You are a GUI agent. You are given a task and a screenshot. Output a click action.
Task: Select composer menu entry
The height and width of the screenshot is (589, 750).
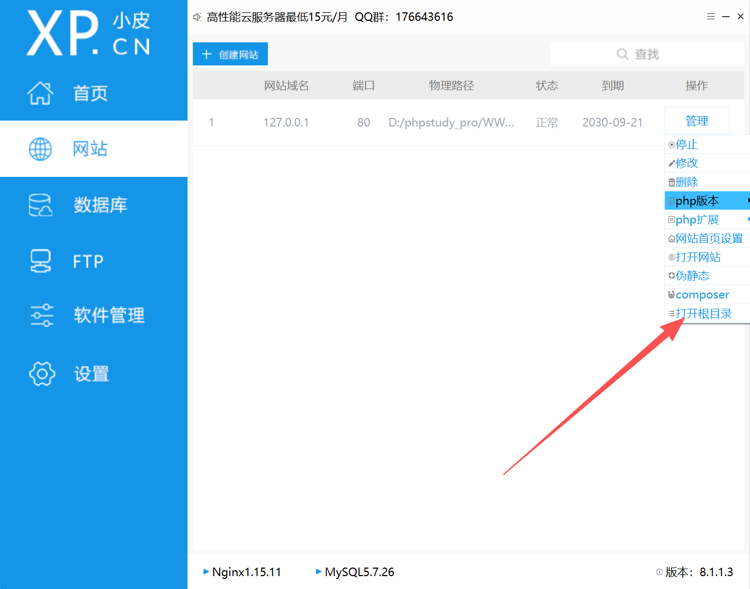click(707, 295)
